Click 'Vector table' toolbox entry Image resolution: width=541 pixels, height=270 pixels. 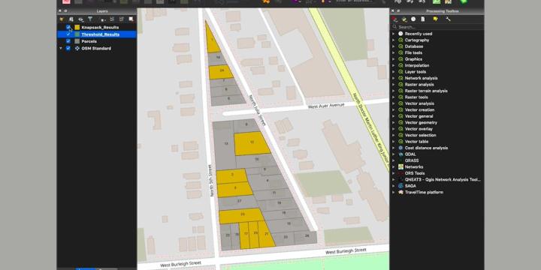(x=416, y=142)
